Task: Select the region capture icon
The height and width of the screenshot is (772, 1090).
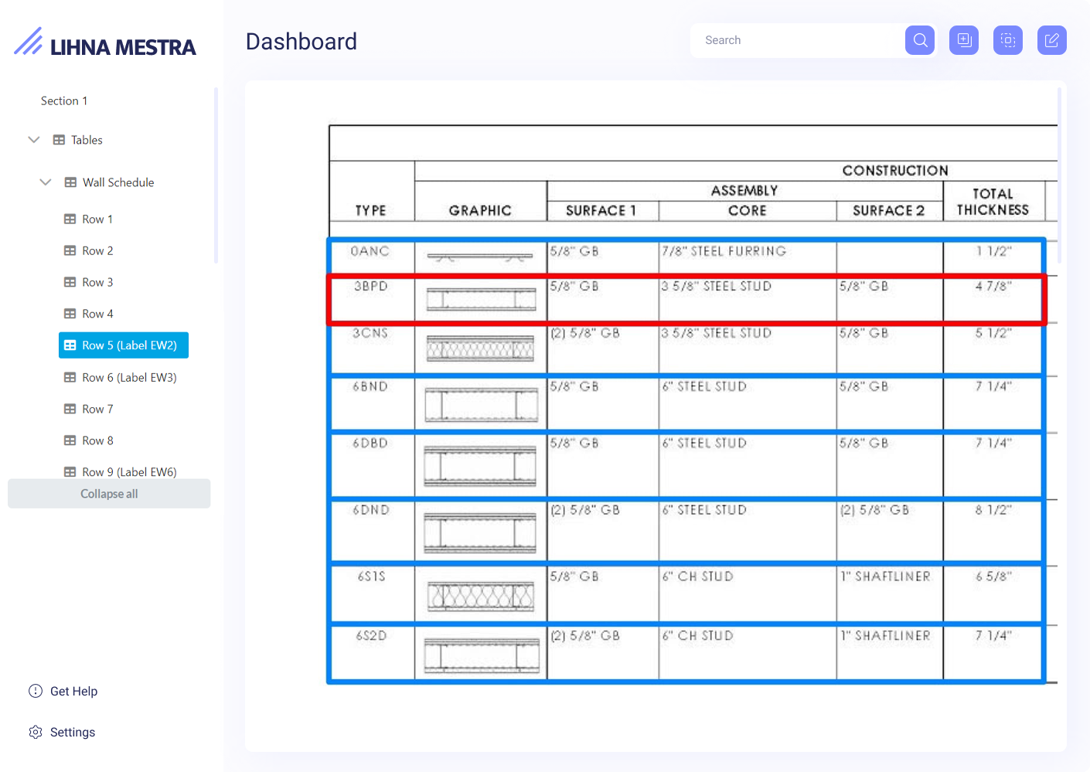Action: pyautogui.click(x=1007, y=40)
